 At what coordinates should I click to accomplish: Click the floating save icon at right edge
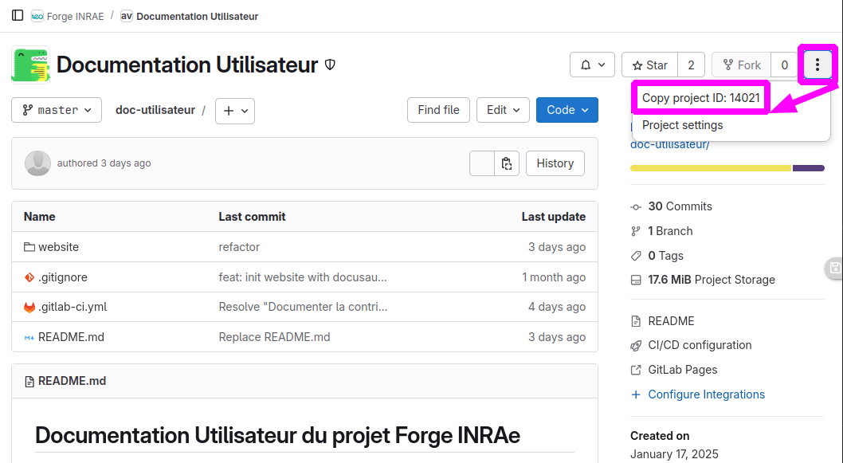click(x=834, y=268)
